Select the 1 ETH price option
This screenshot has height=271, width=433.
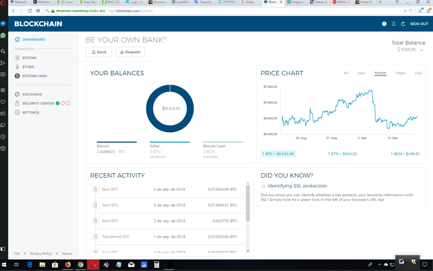(342, 154)
